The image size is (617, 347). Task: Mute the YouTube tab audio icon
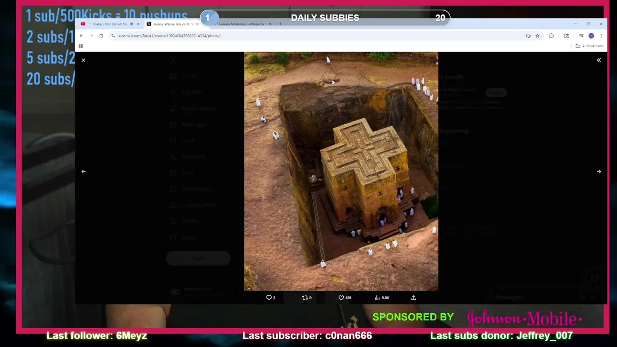[x=132, y=24]
